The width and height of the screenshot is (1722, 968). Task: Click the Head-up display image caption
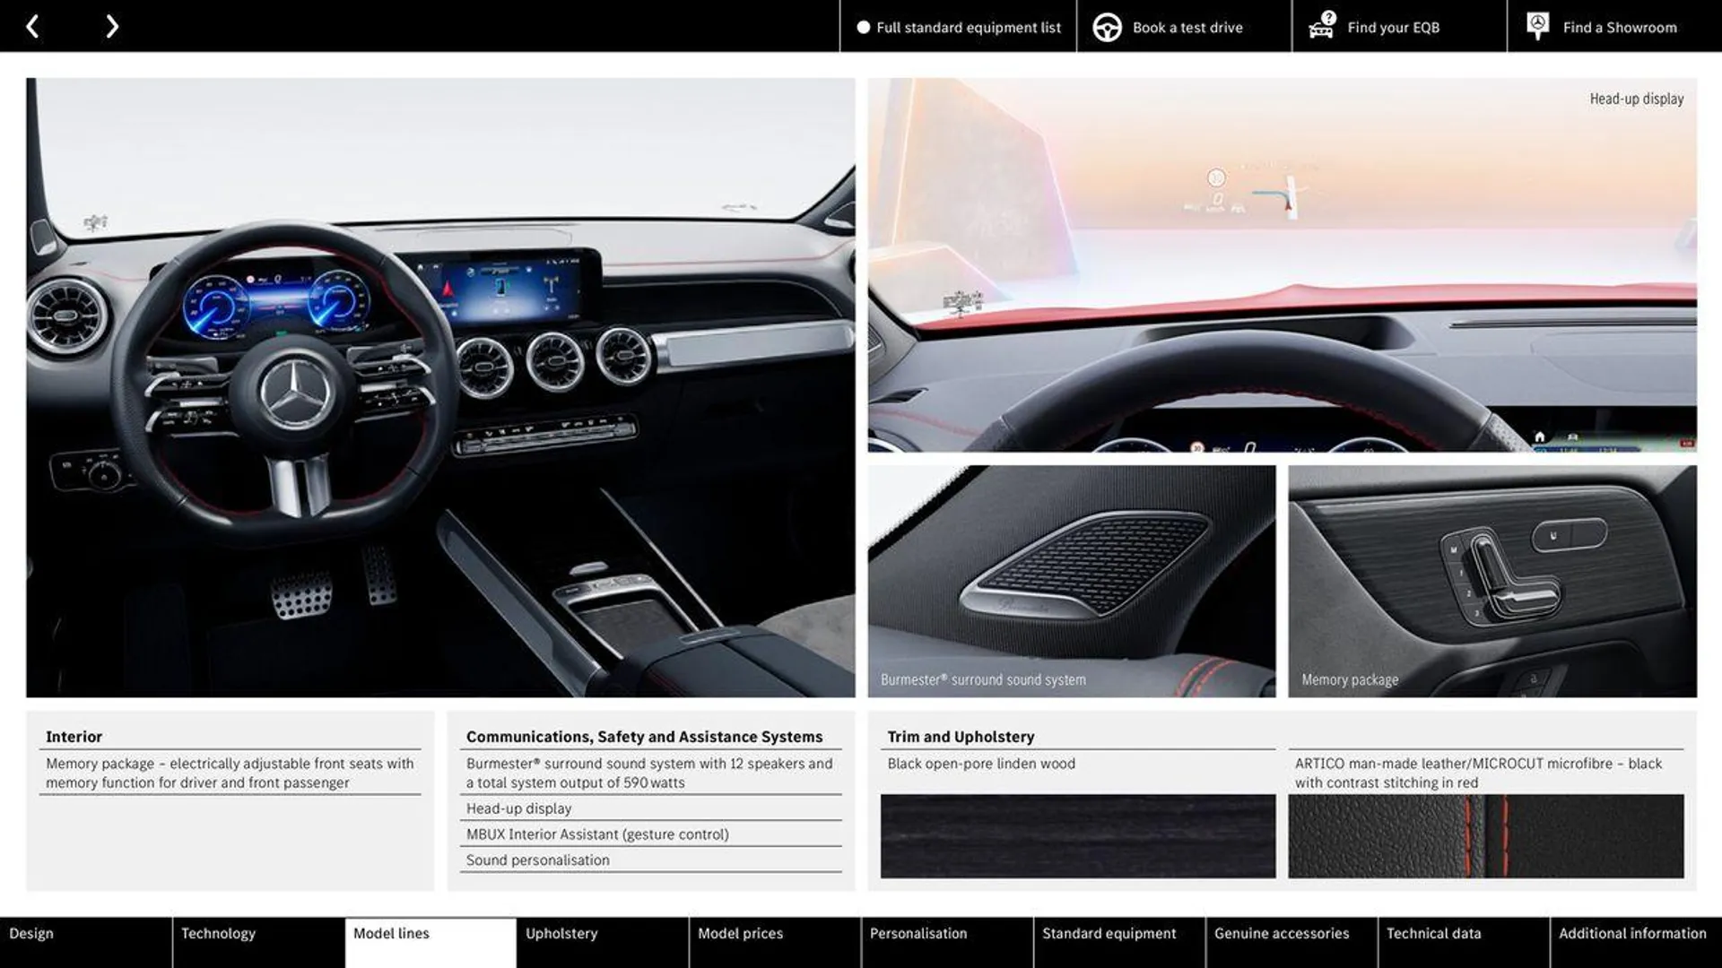point(1637,99)
